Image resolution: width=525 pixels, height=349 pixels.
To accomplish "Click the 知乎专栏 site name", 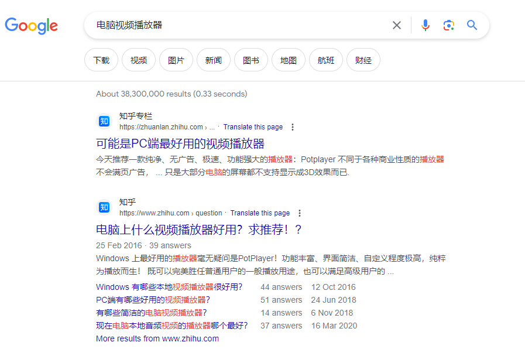I will point(136,116).
